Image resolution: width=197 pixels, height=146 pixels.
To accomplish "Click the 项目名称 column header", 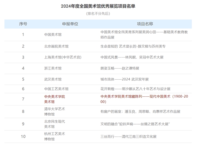I will 145,24.
